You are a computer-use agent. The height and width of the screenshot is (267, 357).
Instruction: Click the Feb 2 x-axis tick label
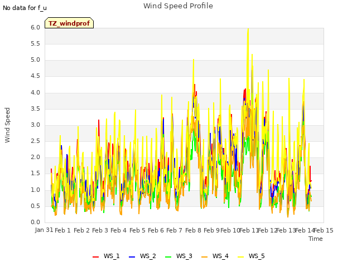click(82, 230)
